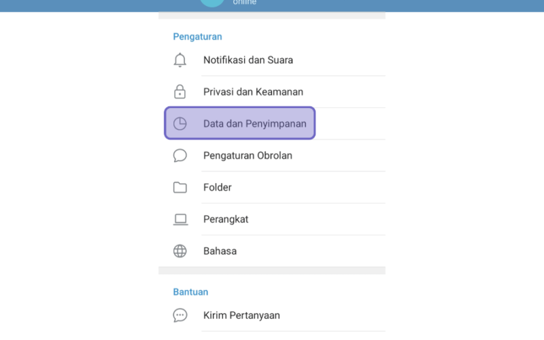Open Privasi dan Keamanan settings

[272, 92]
